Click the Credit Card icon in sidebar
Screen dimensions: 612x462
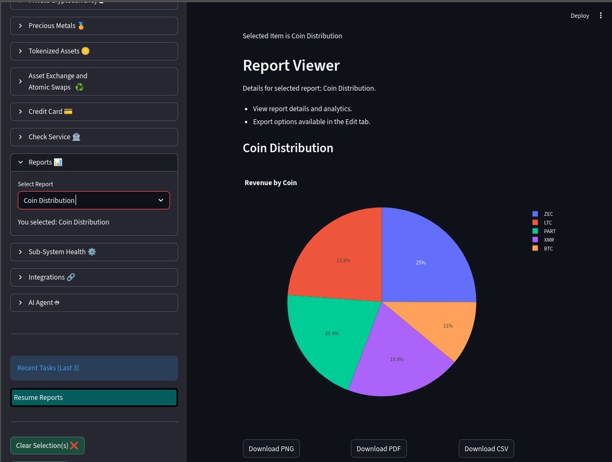coord(68,111)
